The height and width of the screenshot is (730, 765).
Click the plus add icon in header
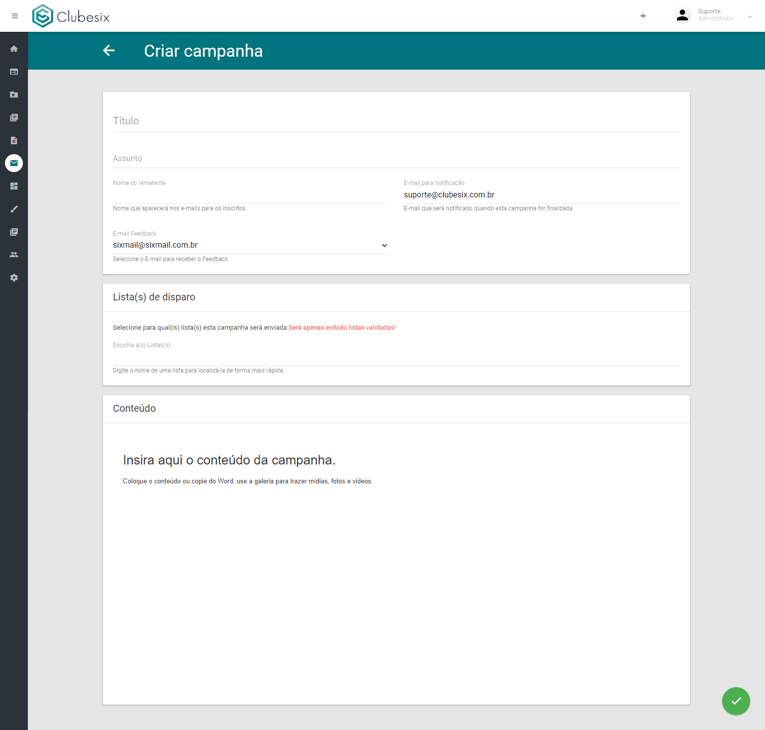click(643, 16)
